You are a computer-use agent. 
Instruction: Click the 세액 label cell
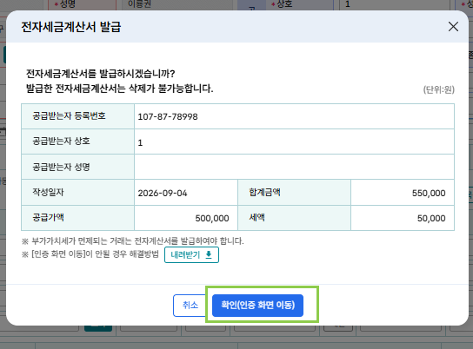point(294,218)
